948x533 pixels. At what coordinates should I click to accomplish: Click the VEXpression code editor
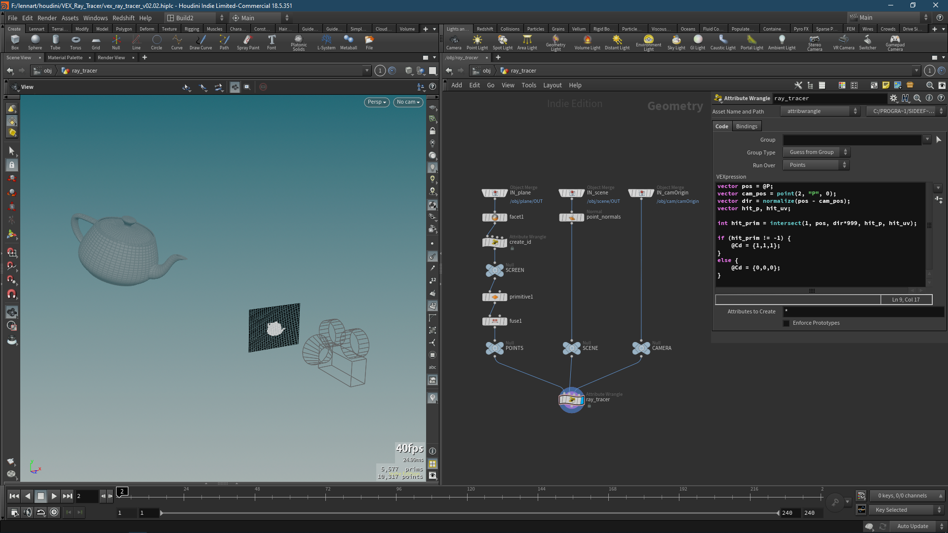pos(821,234)
